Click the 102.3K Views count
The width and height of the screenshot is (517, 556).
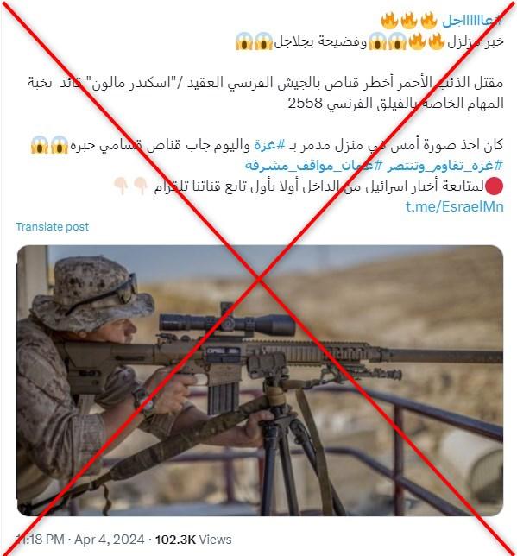tap(193, 540)
